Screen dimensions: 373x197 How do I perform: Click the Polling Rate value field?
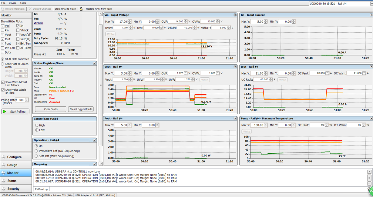click(x=21, y=100)
